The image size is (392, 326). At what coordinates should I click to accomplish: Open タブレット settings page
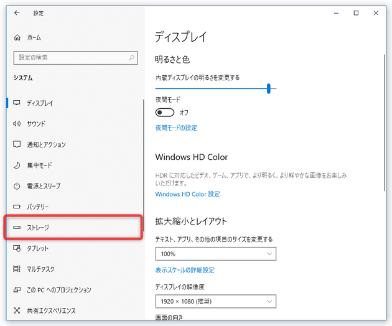[75, 248]
